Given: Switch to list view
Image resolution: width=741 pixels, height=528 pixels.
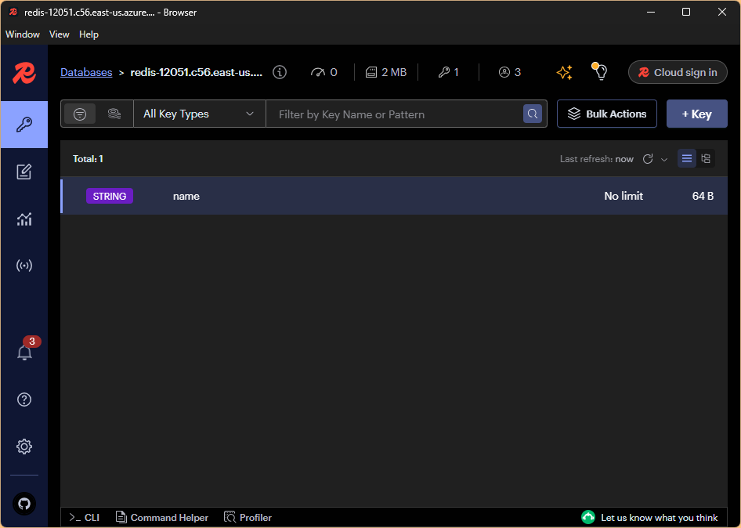Looking at the screenshot, I should [687, 159].
